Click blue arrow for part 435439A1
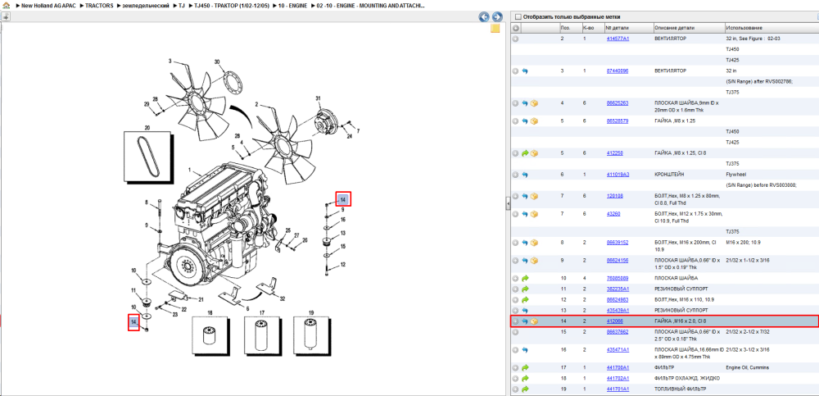 [x=525, y=310]
